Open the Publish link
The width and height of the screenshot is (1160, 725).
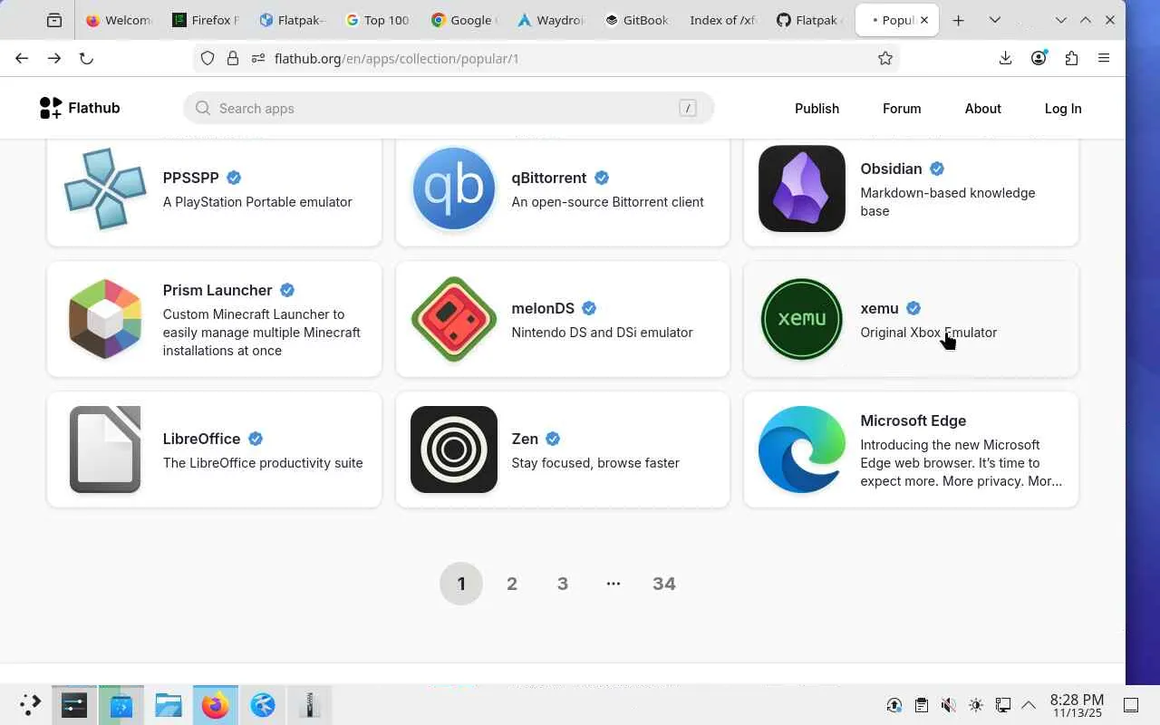[817, 108]
